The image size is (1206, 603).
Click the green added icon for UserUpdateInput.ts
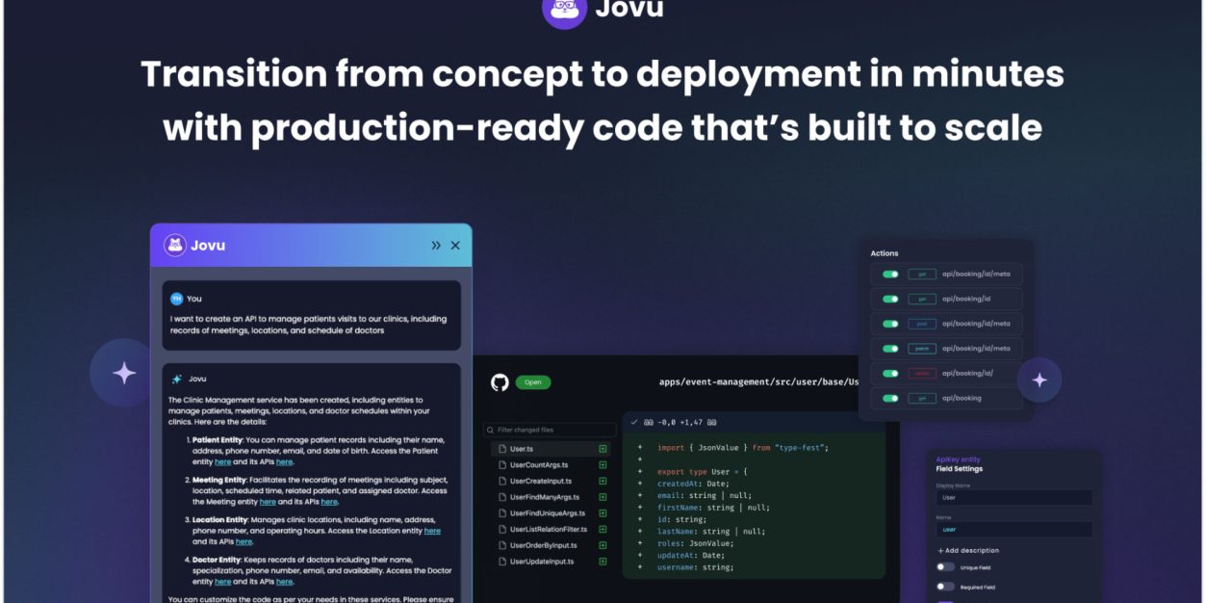[603, 562]
